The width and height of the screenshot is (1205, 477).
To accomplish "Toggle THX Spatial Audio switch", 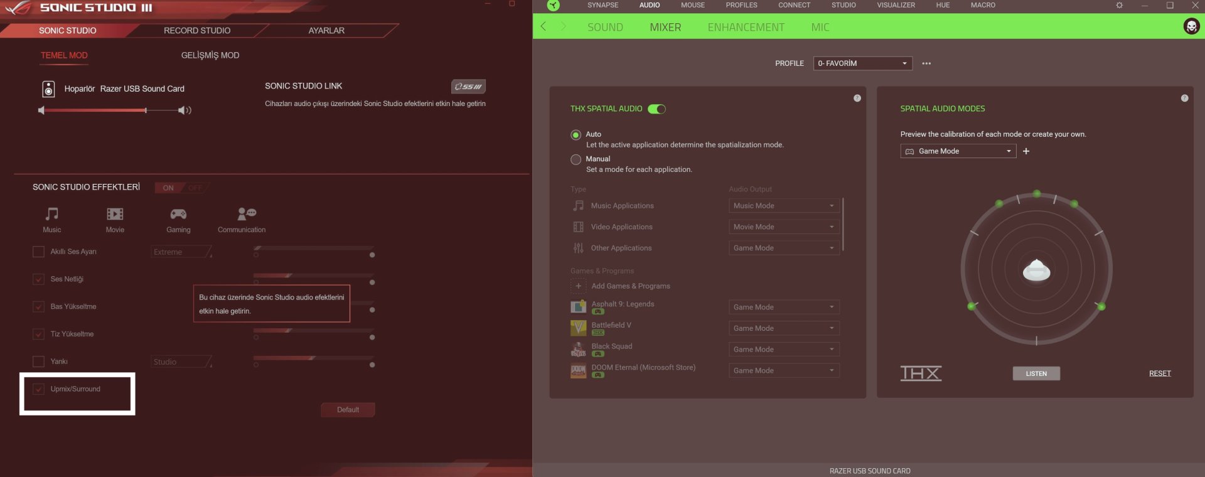I will (x=656, y=109).
